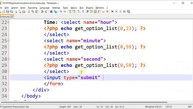Collapse the fold marker on line 22
This screenshot has height=109, width=193.
click(9, 22)
